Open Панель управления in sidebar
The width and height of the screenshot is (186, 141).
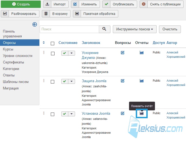(12, 34)
